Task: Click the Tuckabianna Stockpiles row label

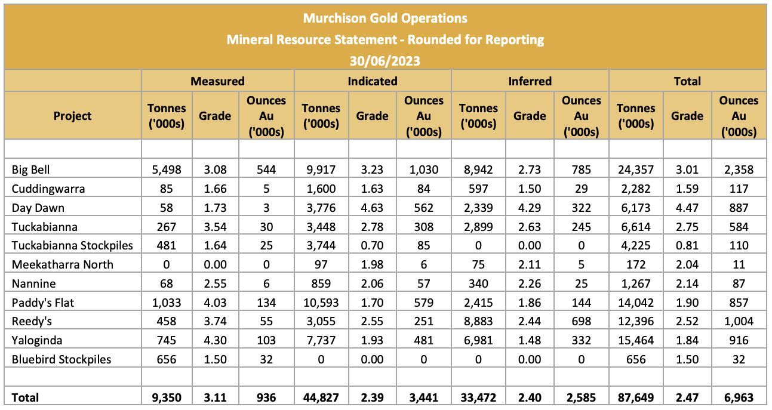Action: [72, 246]
